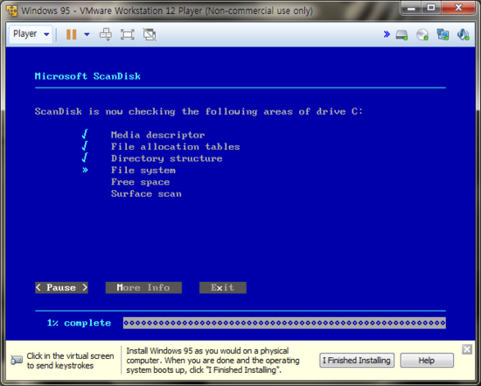Toggle Unity mode icon in toolbar
This screenshot has width=481, height=386.
point(150,34)
